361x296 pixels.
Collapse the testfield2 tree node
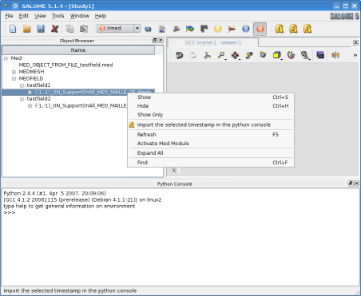click(x=22, y=99)
